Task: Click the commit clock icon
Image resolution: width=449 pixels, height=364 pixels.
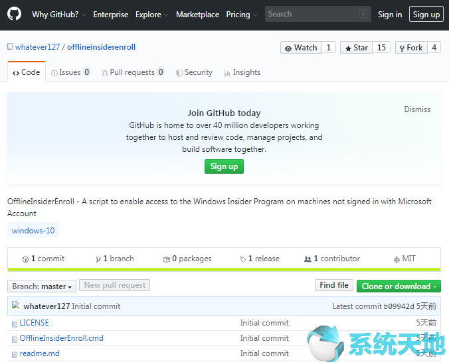Action: 25,259
